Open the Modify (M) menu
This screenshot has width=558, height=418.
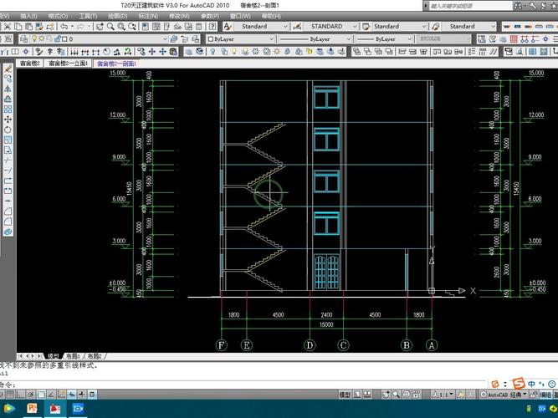click(179, 16)
